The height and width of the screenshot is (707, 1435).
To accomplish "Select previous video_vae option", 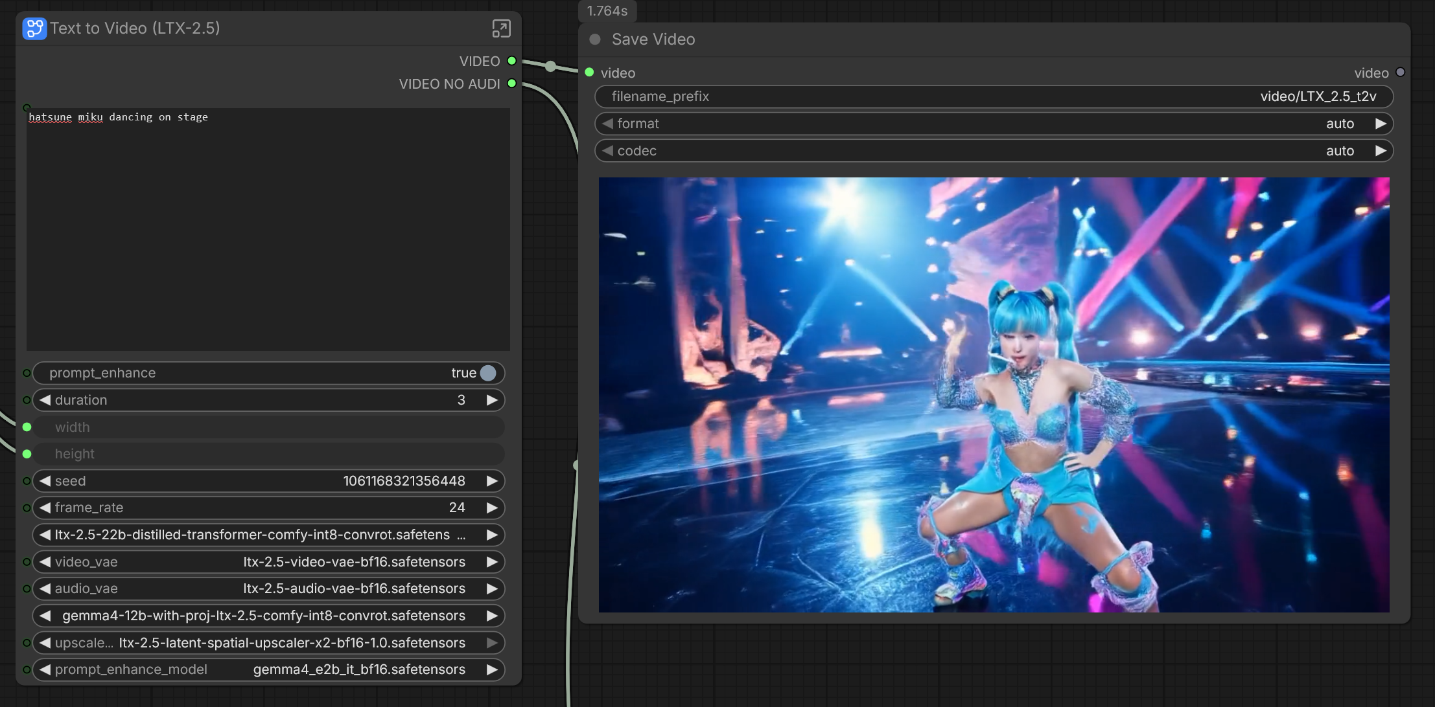I will (x=45, y=562).
